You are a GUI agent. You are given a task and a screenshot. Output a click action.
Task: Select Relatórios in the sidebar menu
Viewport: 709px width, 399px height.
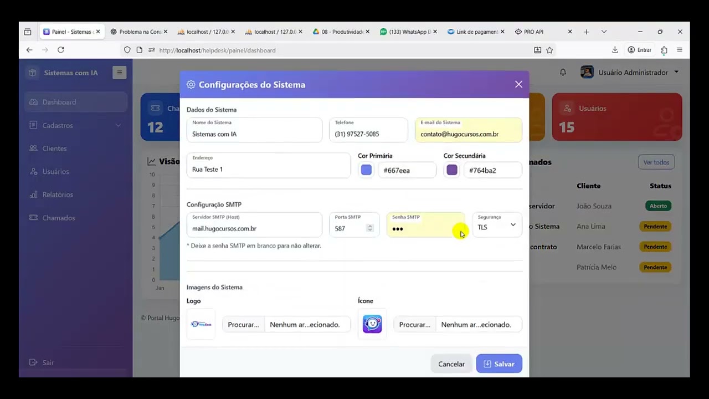(76, 195)
